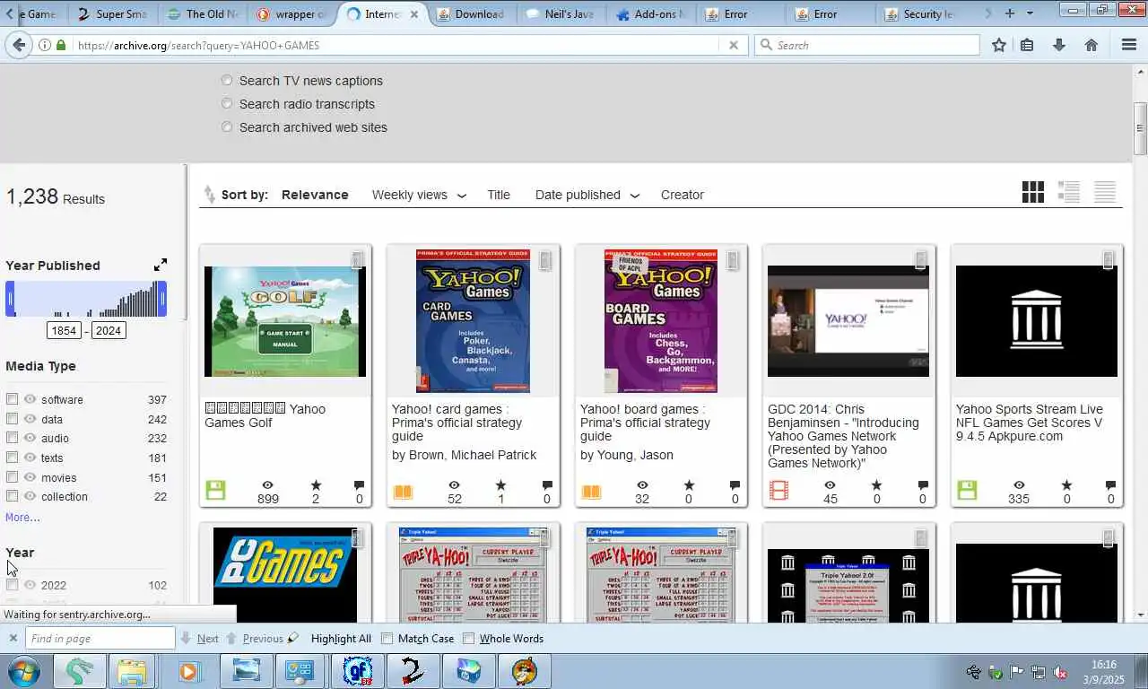The image size is (1148, 689).
Task: Switch to extended list view icon
Action: pyautogui.click(x=1068, y=192)
